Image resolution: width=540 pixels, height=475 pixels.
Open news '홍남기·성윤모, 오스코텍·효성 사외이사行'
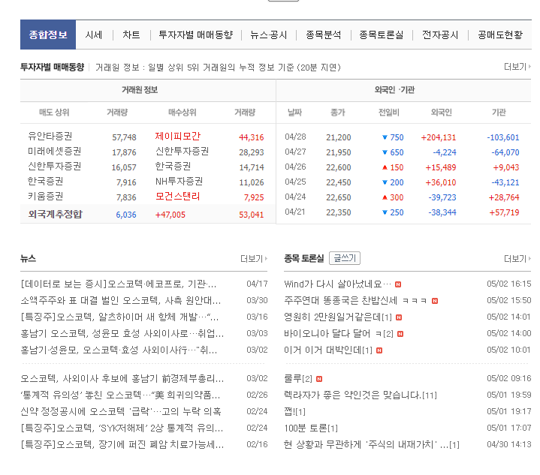tap(119, 350)
